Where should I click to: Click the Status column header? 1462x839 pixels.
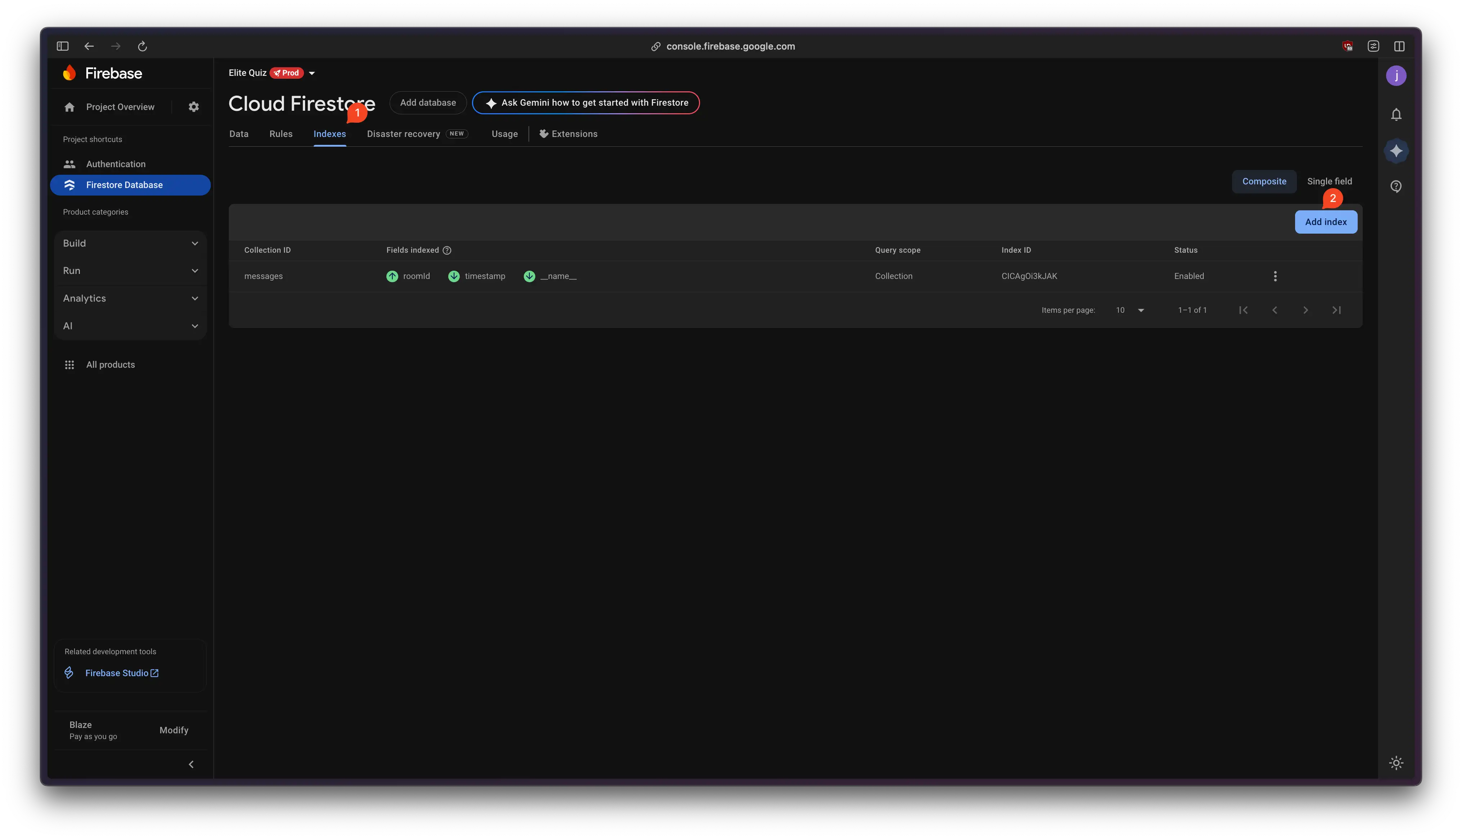1185,250
